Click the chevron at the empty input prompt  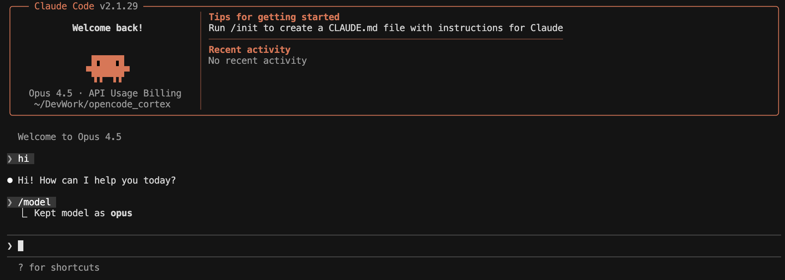pos(10,246)
